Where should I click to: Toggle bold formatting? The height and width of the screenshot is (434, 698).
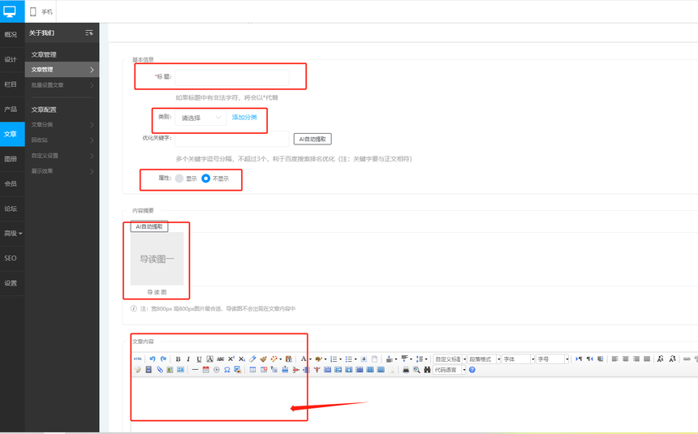click(178, 359)
